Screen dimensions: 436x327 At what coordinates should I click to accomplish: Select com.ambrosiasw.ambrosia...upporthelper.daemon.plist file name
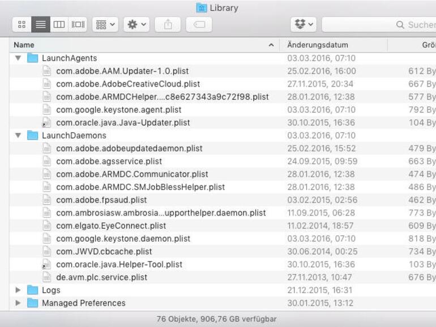pyautogui.click(x=161, y=213)
